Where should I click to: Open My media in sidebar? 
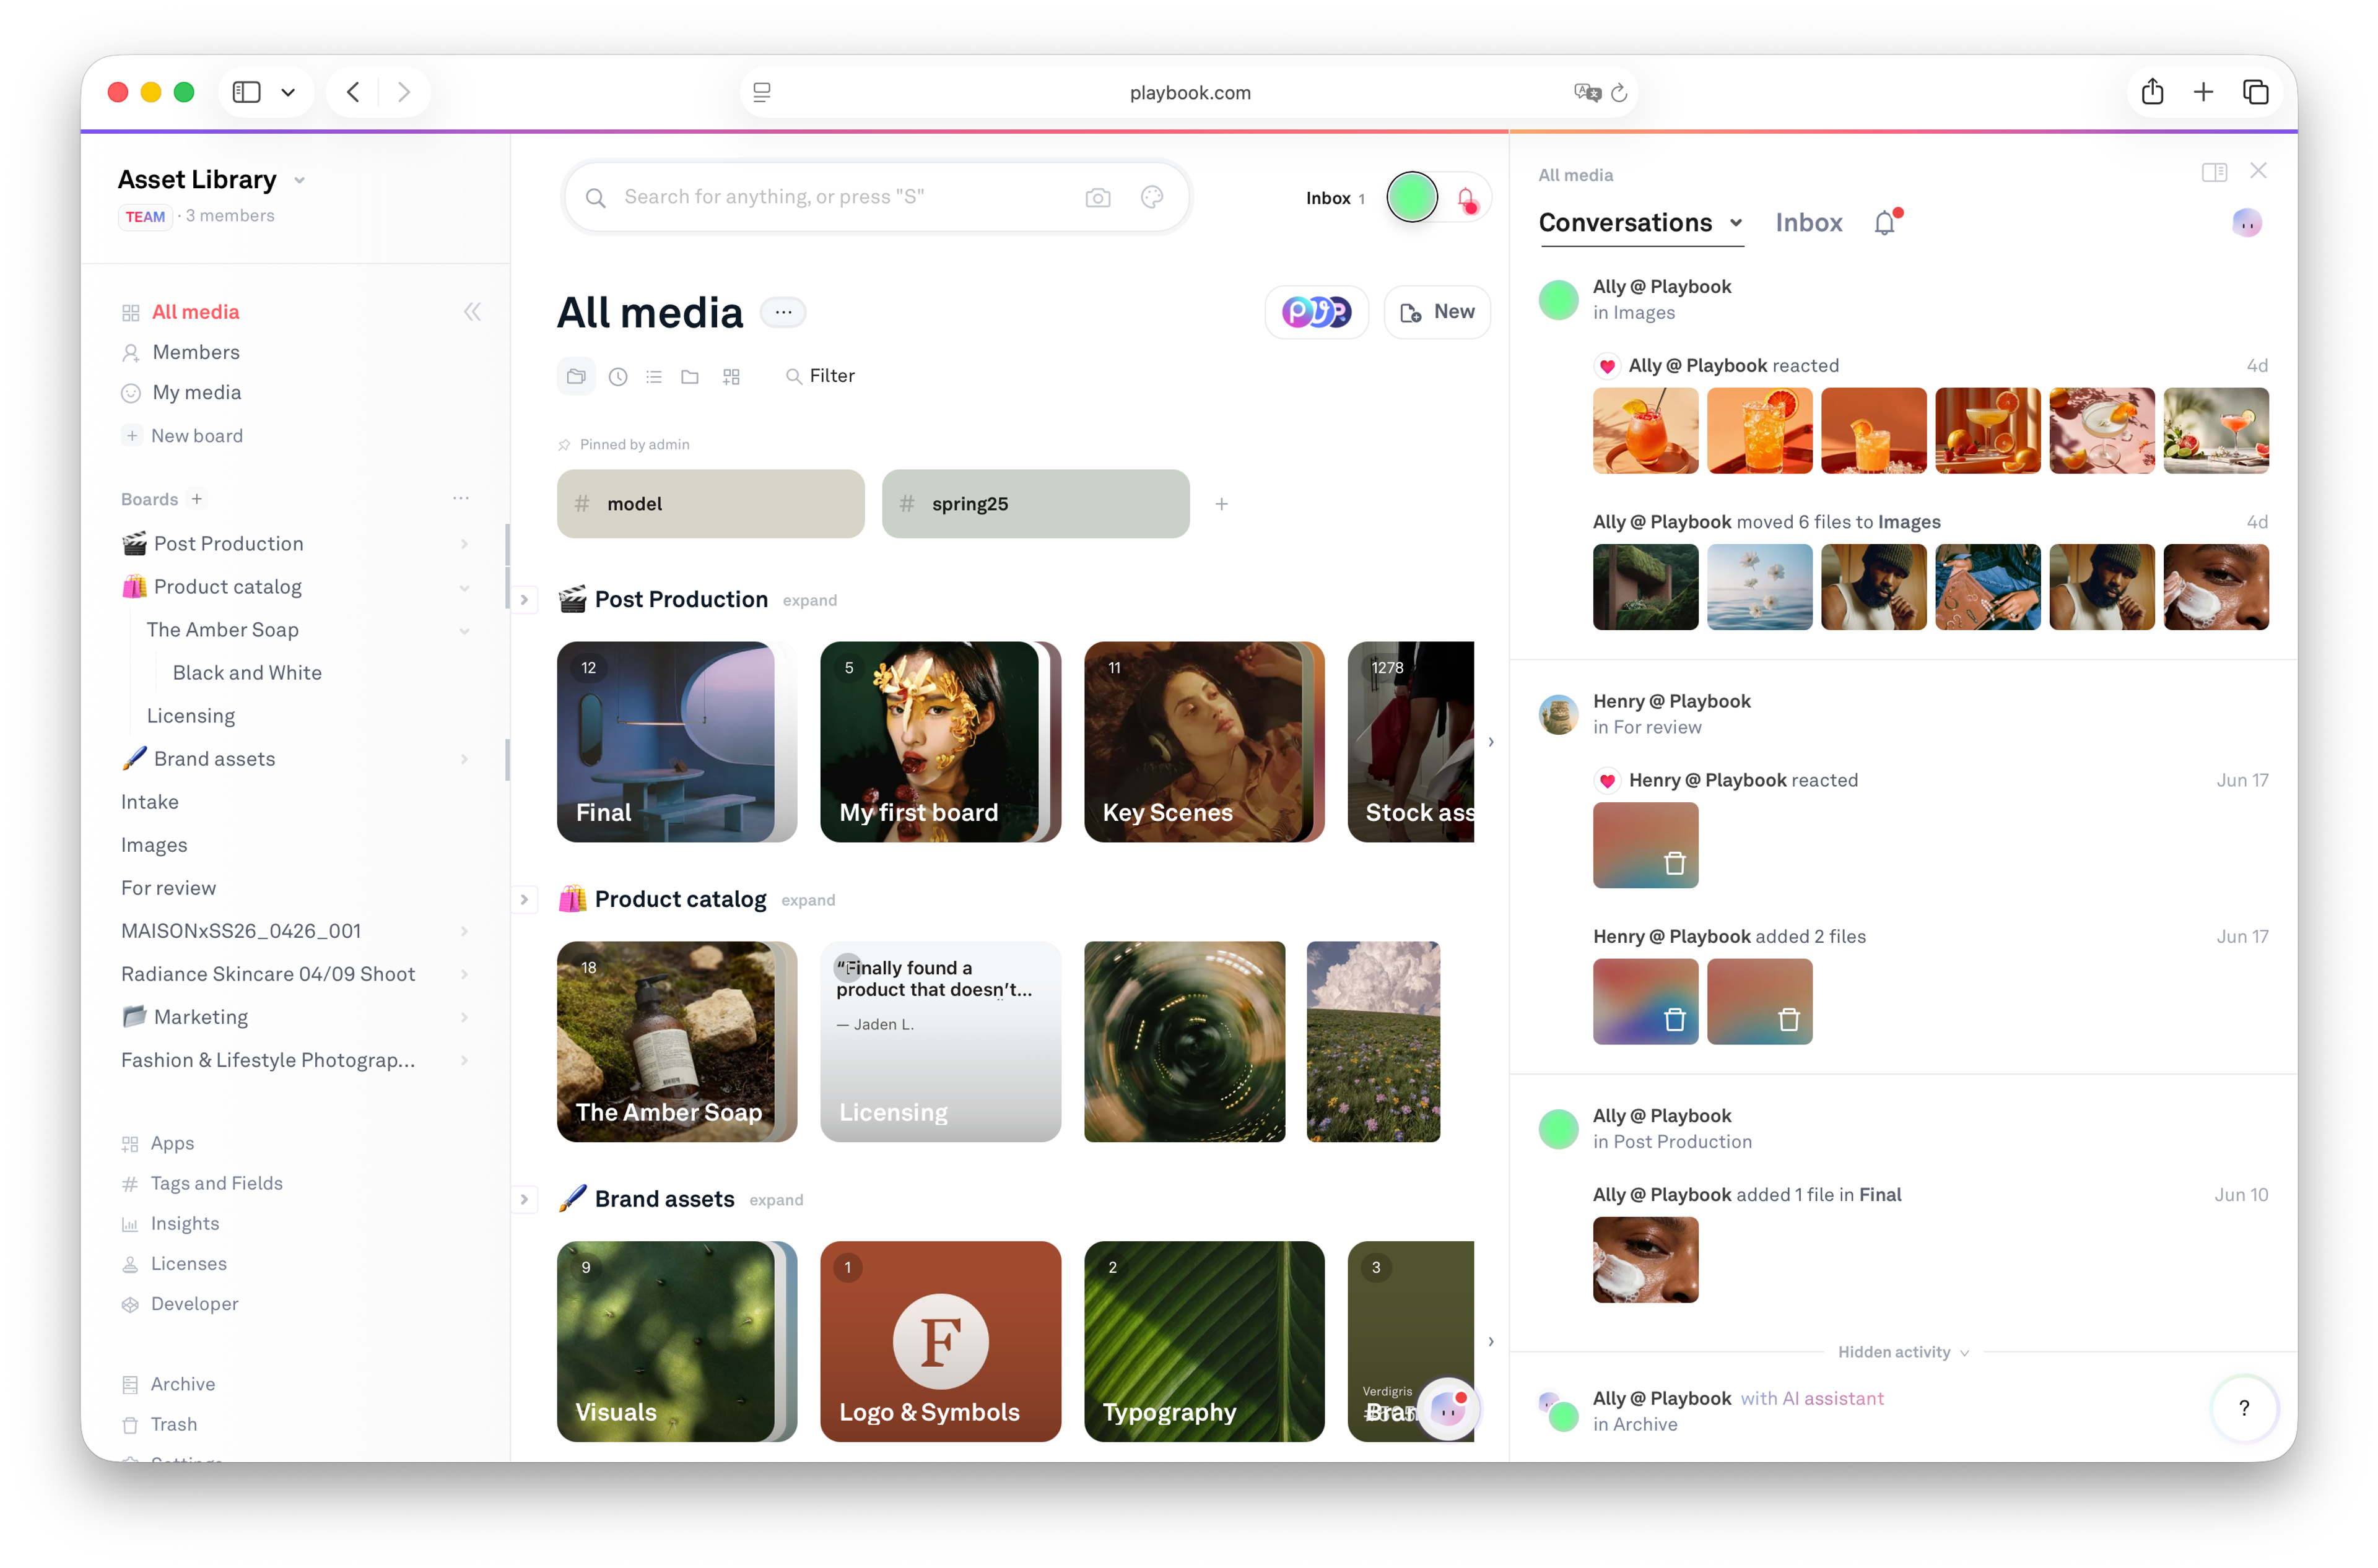[x=196, y=392]
